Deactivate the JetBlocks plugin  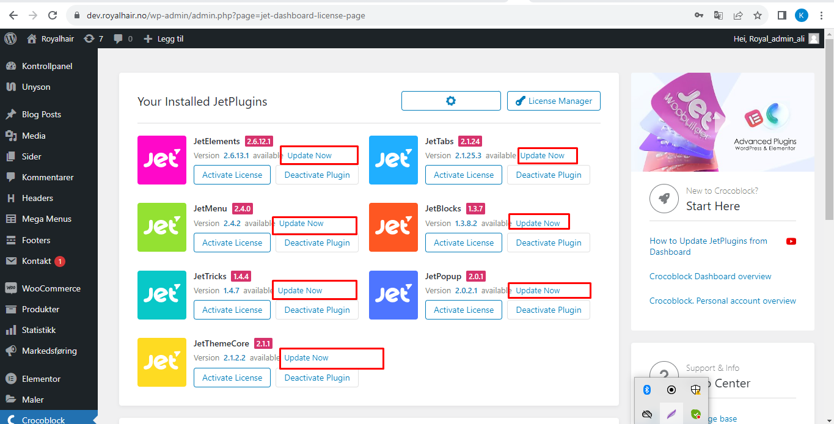[x=549, y=243]
